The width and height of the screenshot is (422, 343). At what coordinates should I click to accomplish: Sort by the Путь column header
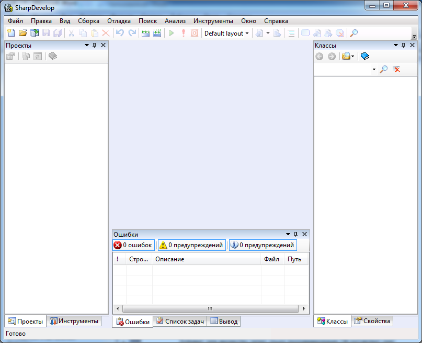(296, 259)
